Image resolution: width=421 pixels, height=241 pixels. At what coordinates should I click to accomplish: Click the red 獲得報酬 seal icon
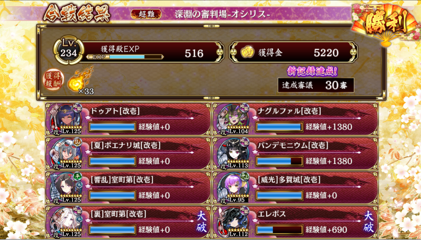point(53,80)
